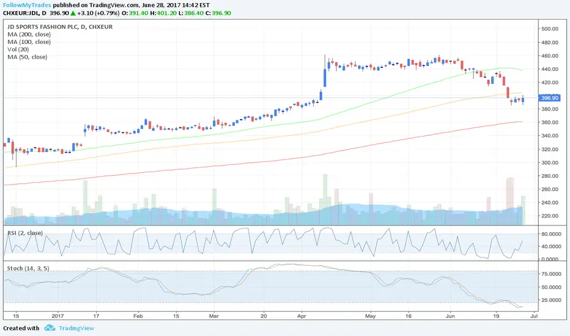Click the 300.00 price axis label
Screen dimensions: 570x336
[550, 163]
